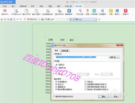Open 文字工具 in the ribbon
Screen dimensions: 135x103
(80, 12)
